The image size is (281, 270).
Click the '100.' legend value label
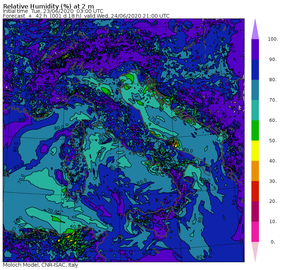point(273,39)
